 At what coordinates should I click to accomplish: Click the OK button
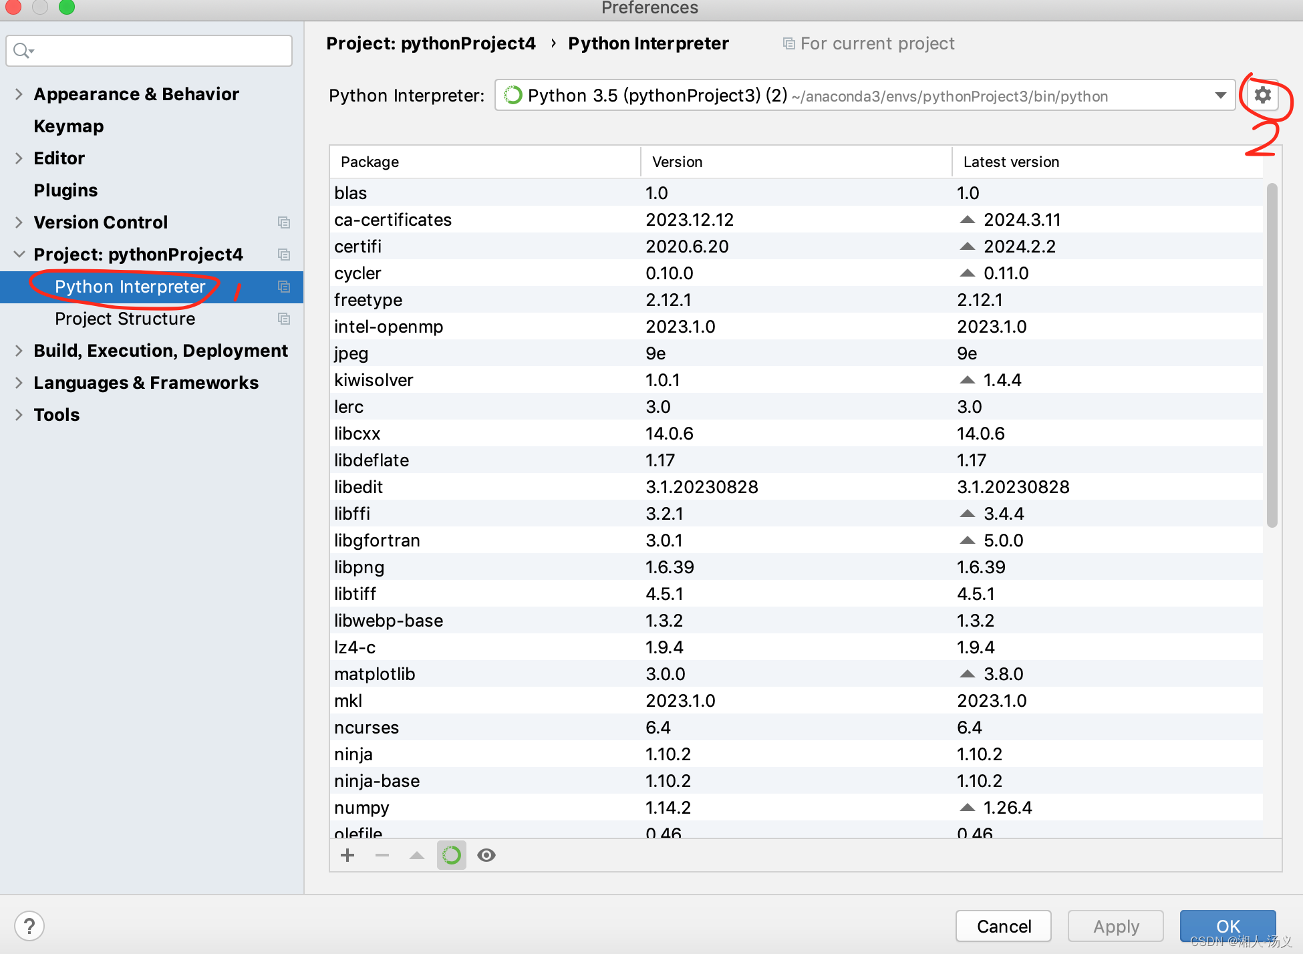(x=1227, y=926)
